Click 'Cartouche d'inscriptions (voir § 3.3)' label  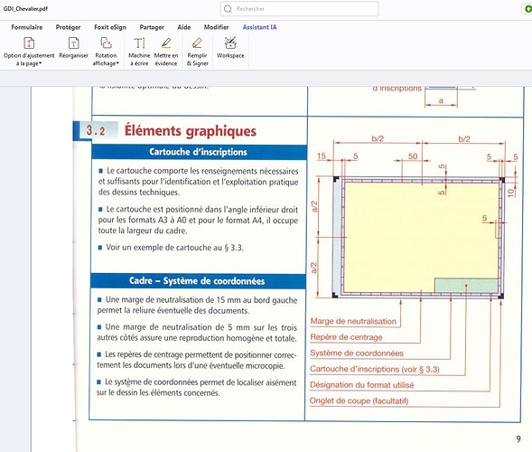(x=375, y=369)
